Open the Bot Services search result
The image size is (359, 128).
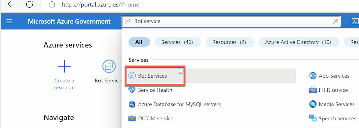(212, 76)
